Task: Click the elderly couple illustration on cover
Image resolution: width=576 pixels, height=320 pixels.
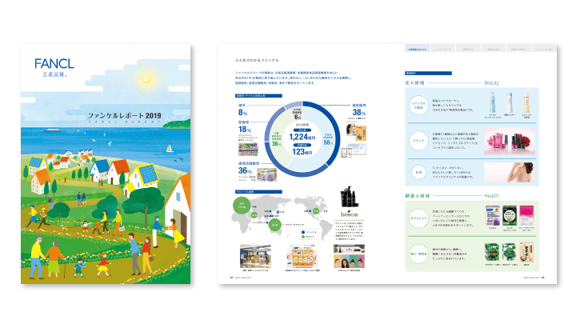Action: [47, 257]
